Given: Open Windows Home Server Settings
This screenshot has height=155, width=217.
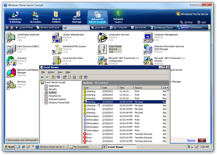Looking at the screenshot, I should pos(186,22).
